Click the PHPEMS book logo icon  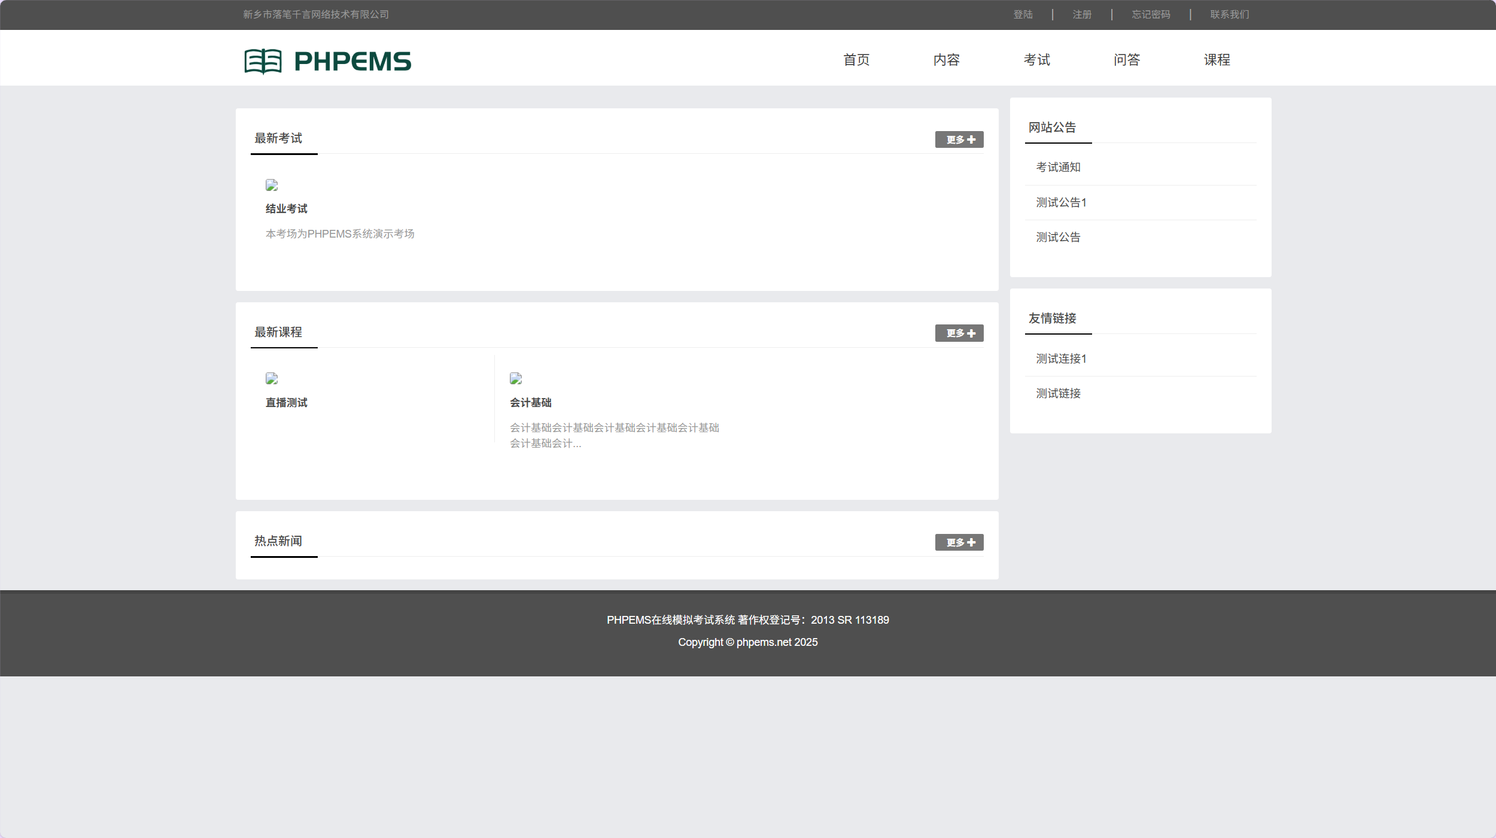coord(263,61)
